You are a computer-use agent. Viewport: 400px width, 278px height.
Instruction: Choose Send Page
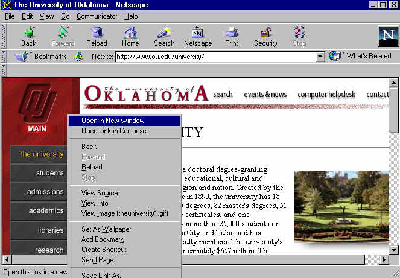[124, 260]
